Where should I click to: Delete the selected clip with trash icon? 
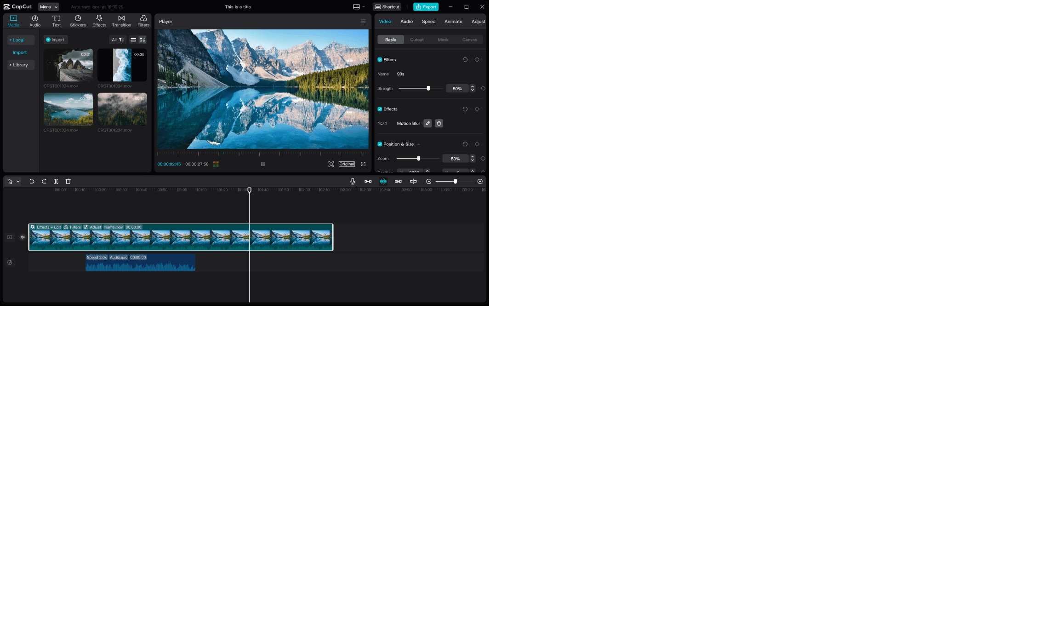68,181
